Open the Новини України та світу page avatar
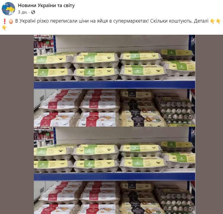 tap(8, 9)
